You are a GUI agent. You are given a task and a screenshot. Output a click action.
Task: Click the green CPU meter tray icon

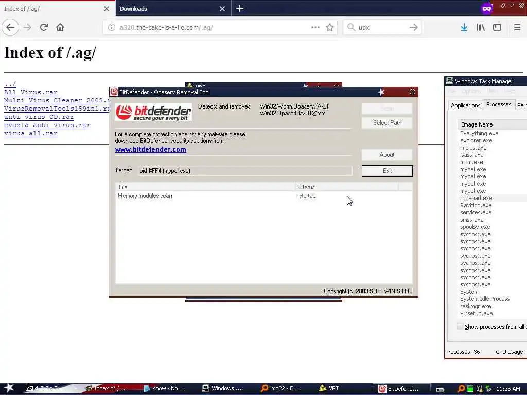470,389
